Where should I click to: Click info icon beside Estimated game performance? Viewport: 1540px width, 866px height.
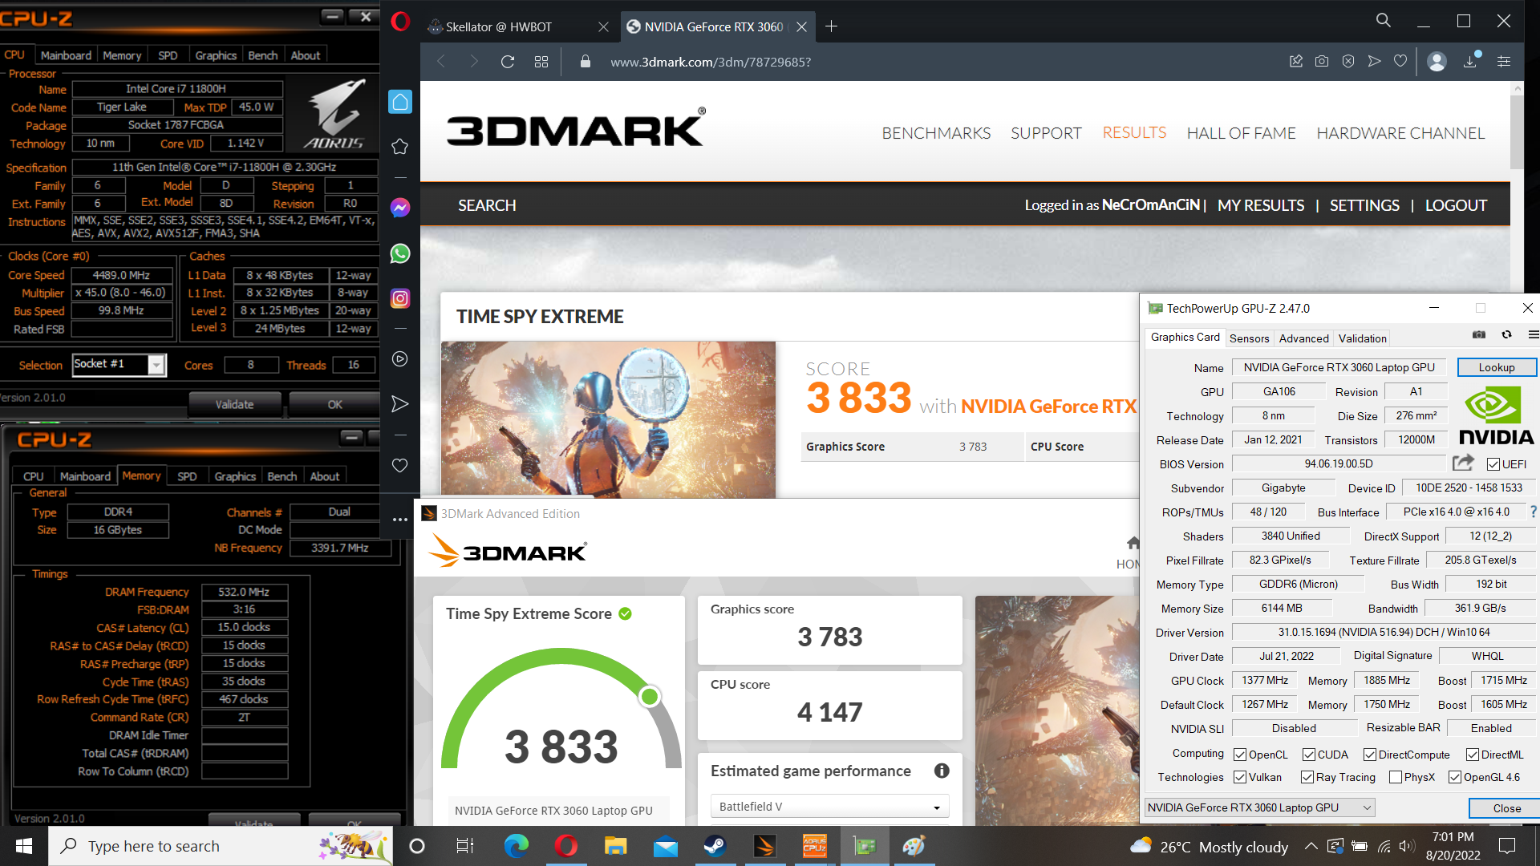click(942, 771)
